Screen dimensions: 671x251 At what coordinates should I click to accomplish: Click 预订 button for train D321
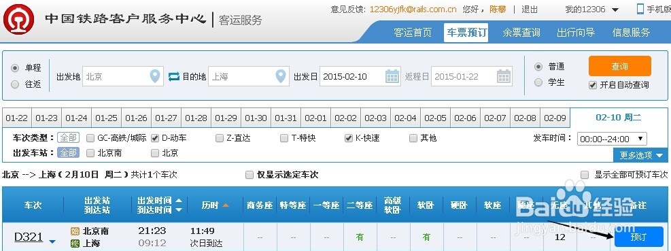pos(638,237)
